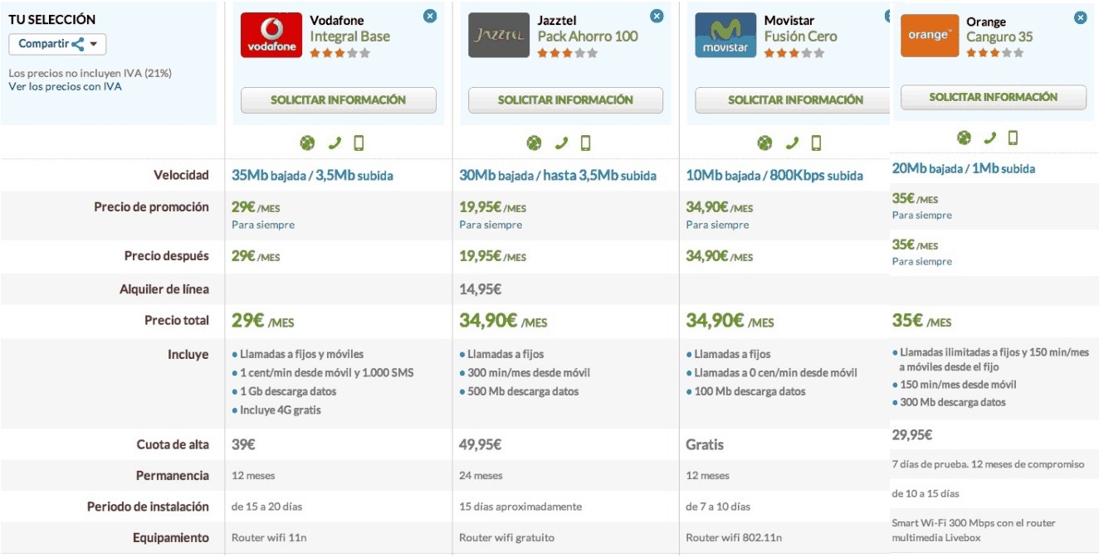Click Vodafone mobile phone icon
This screenshot has height=557, width=1099.
359,143
